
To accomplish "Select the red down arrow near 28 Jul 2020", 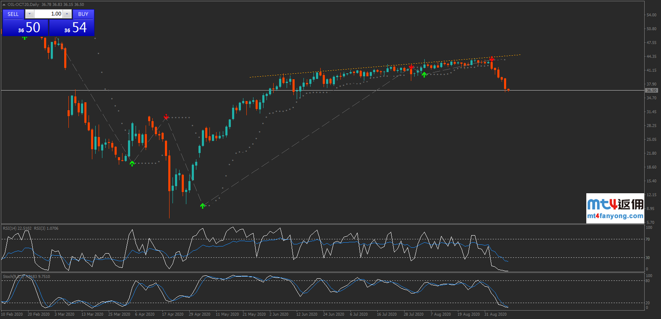I will coord(411,67).
